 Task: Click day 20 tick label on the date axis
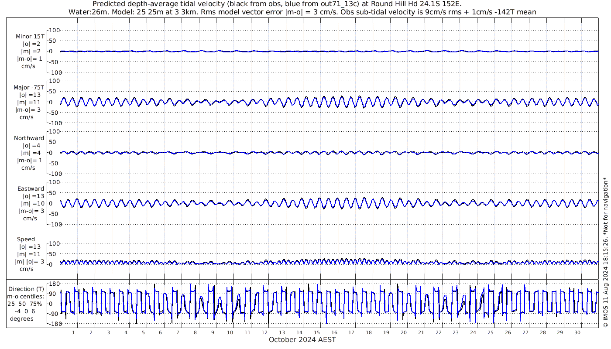[404, 332]
